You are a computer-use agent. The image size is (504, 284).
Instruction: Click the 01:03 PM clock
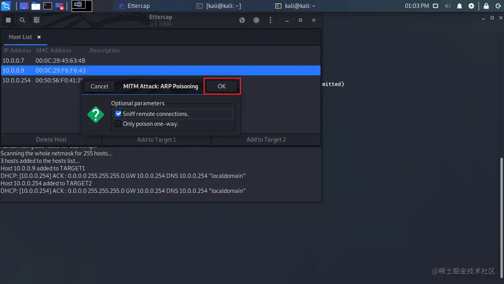(x=417, y=6)
